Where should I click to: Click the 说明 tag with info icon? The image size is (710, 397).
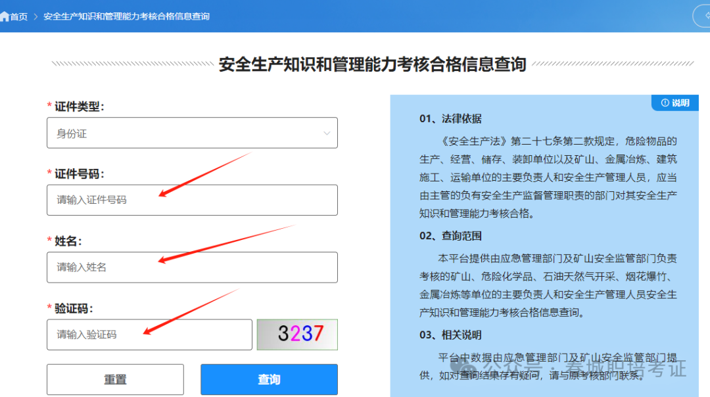tap(674, 103)
